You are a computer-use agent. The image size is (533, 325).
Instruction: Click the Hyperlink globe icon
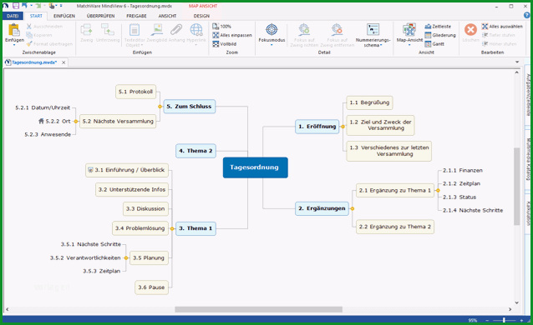pyautogui.click(x=196, y=29)
